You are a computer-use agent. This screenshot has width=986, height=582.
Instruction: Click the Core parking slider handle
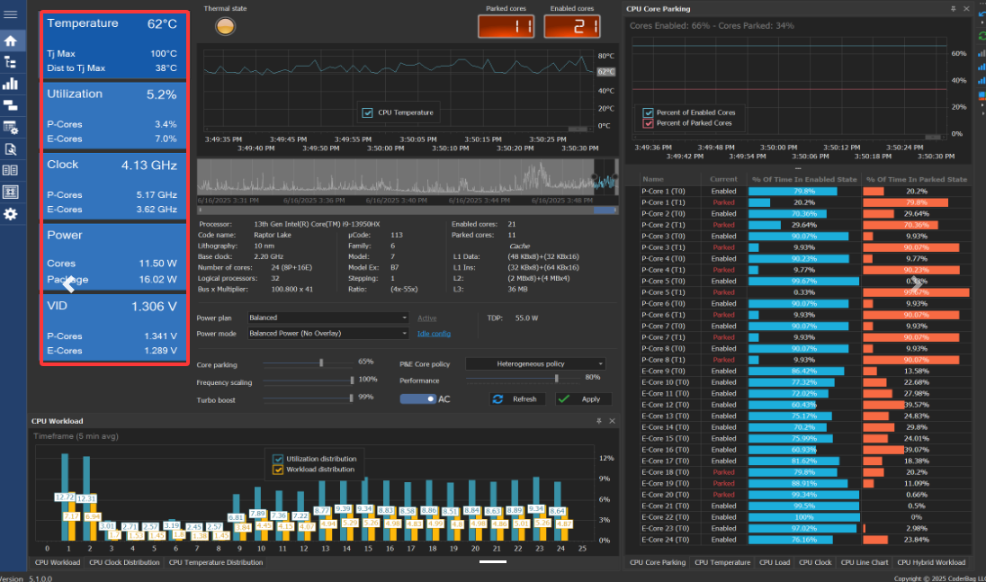[321, 363]
